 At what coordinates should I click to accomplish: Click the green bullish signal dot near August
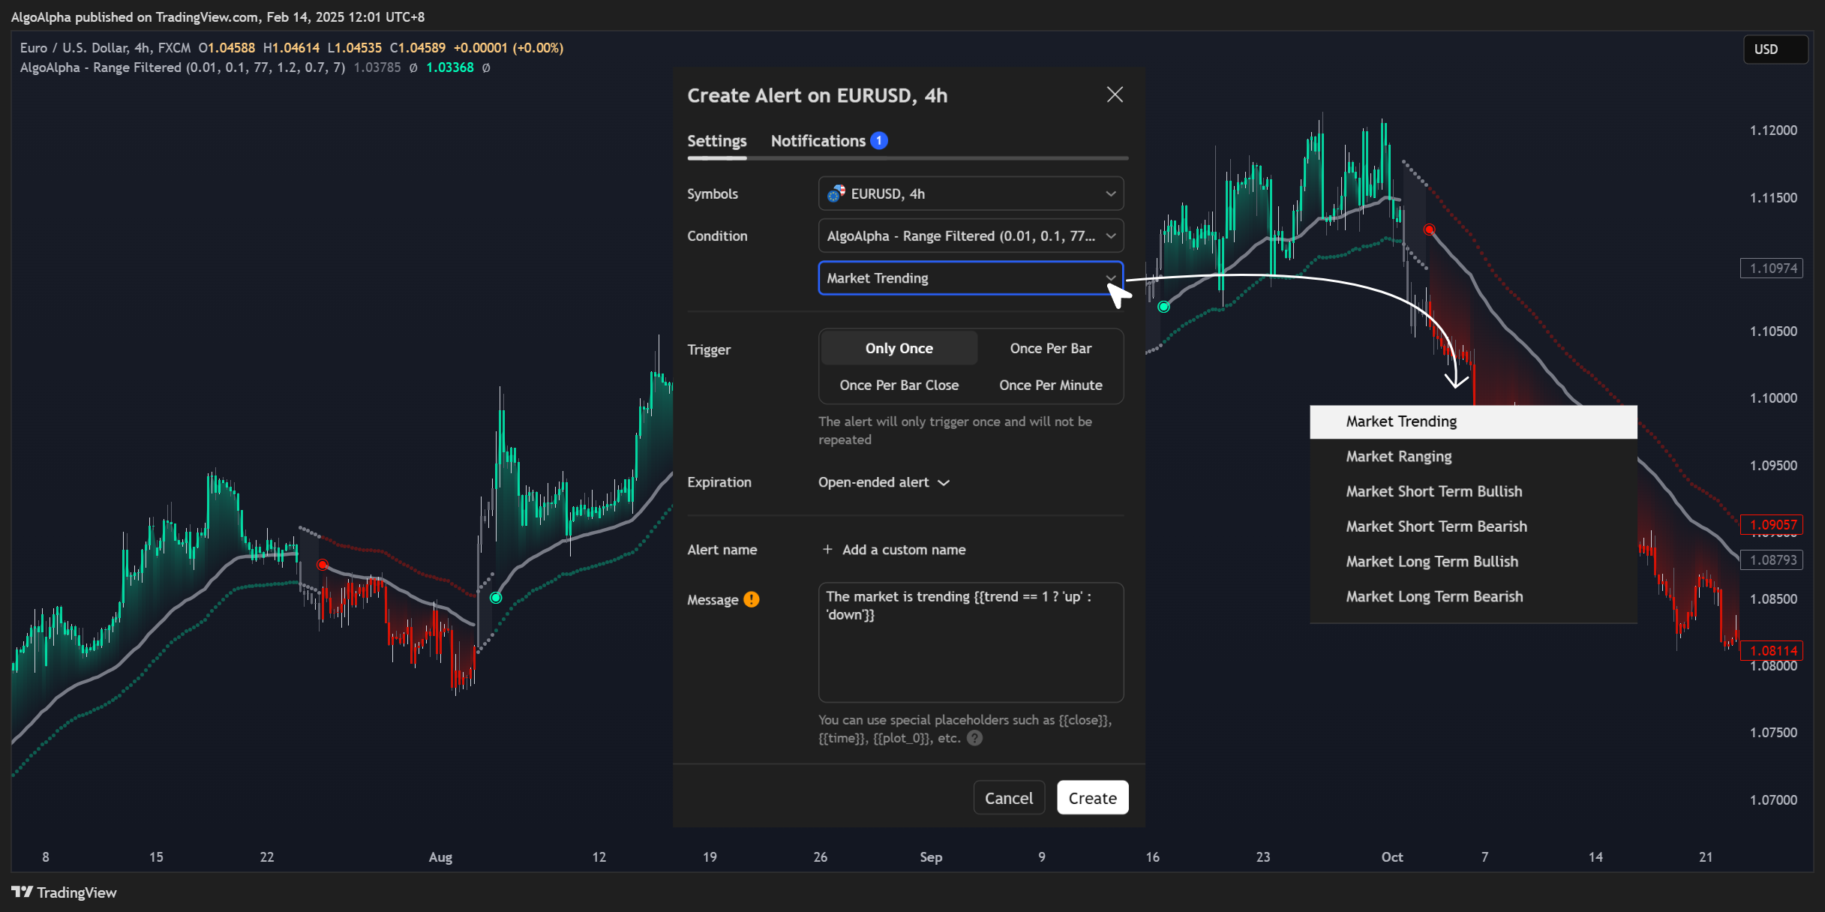[x=496, y=598]
